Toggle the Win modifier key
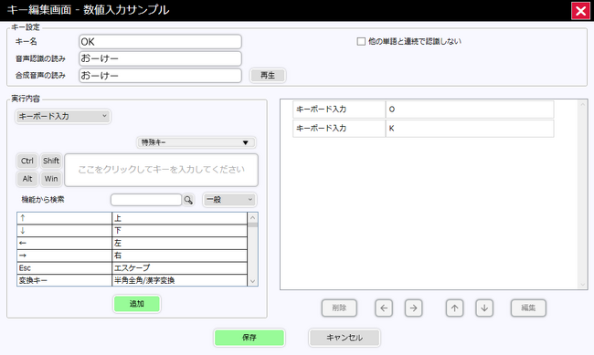This screenshot has width=594, height=355. 51,179
